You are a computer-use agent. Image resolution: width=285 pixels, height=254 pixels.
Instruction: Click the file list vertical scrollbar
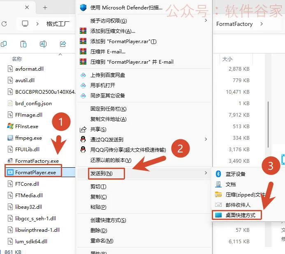click(x=268, y=125)
